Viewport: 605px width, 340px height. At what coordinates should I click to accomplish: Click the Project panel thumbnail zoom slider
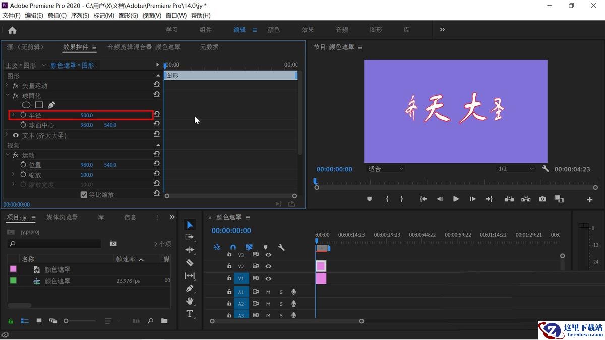81,321
